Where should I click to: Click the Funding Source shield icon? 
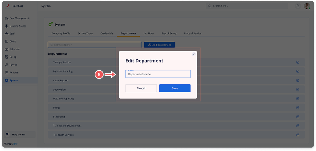pyautogui.click(x=7, y=26)
